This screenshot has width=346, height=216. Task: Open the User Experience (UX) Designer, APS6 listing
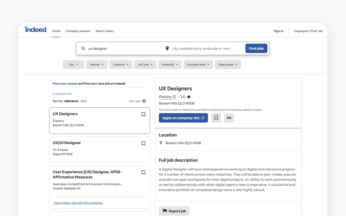click(88, 175)
